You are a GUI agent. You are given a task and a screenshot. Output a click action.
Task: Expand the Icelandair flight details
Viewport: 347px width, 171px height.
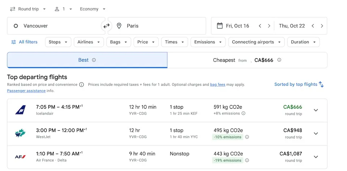316,110
